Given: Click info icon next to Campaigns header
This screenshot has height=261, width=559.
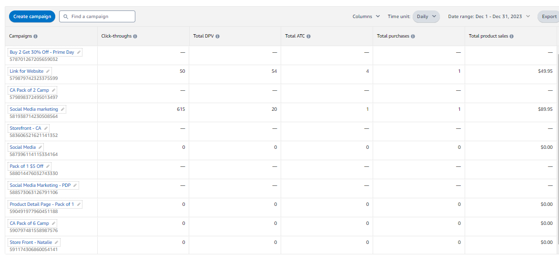Looking at the screenshot, I should (x=36, y=36).
